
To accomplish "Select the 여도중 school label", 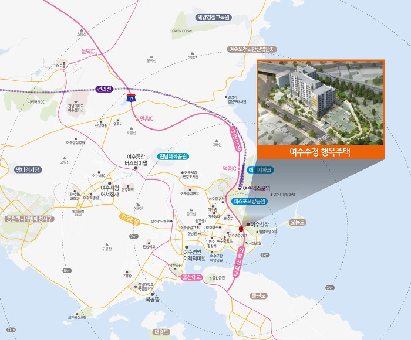I will (x=61, y=66).
